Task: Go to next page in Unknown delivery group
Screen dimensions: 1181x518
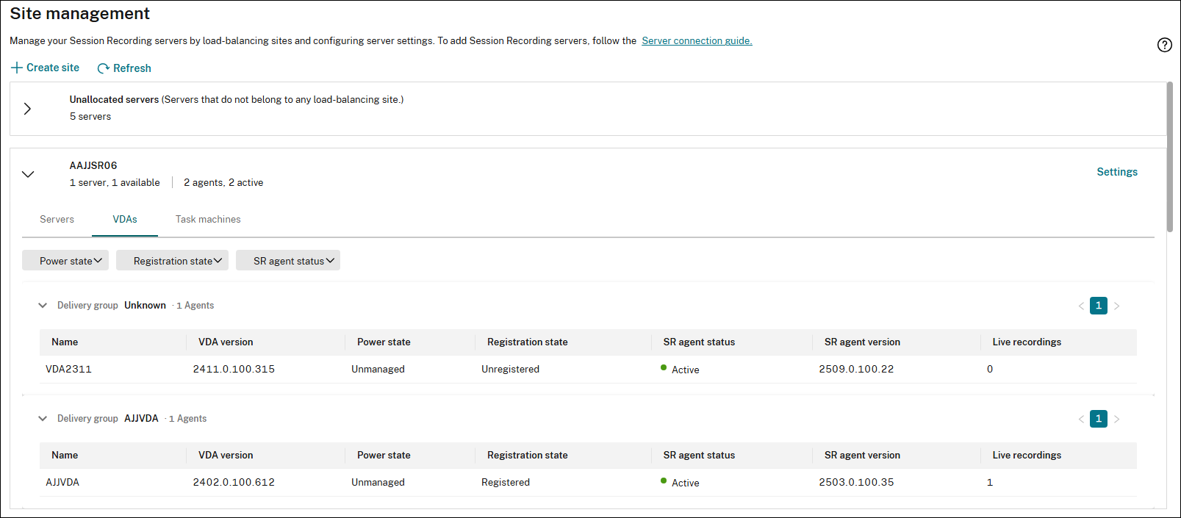Action: 1116,306
